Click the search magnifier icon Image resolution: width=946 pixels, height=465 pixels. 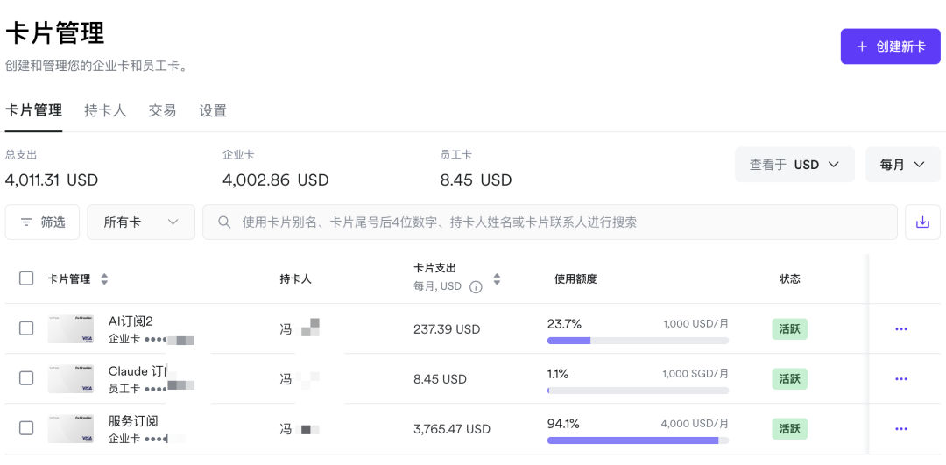[x=224, y=222]
